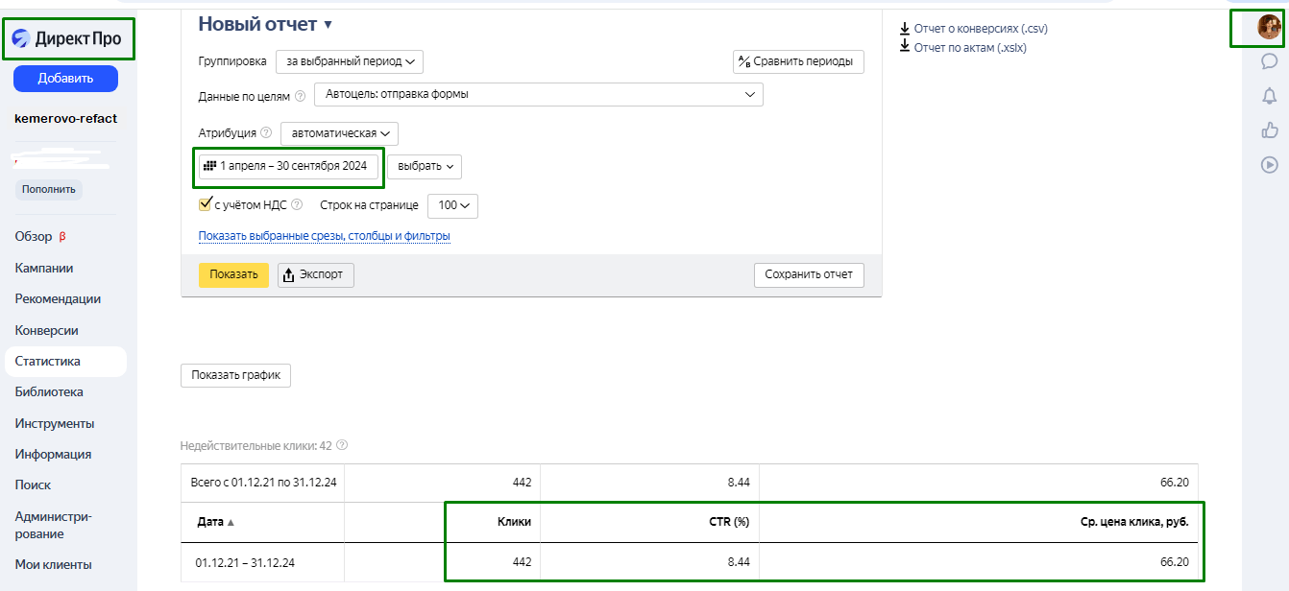Click the user profile avatar

point(1269,27)
